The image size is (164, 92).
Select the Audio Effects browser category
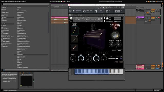6,13
